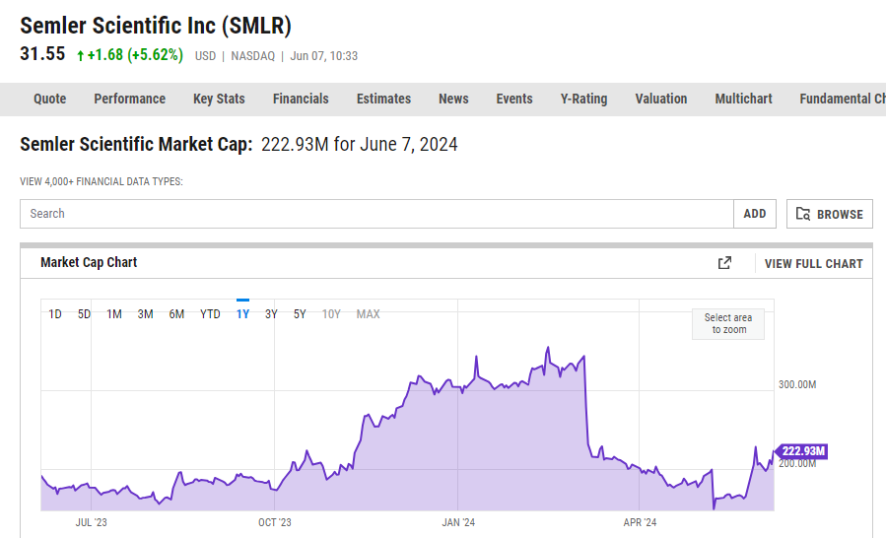Open the Key Stats tab
Screen dimensions: 886x538
(x=219, y=99)
